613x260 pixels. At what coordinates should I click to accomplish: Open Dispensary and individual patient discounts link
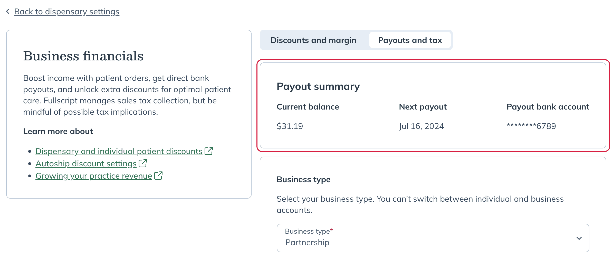(119, 151)
